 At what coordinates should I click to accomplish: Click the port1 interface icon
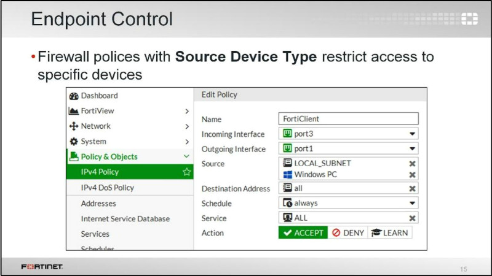(x=287, y=148)
